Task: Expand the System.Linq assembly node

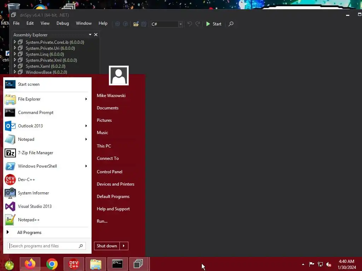Action: pyautogui.click(x=15, y=54)
